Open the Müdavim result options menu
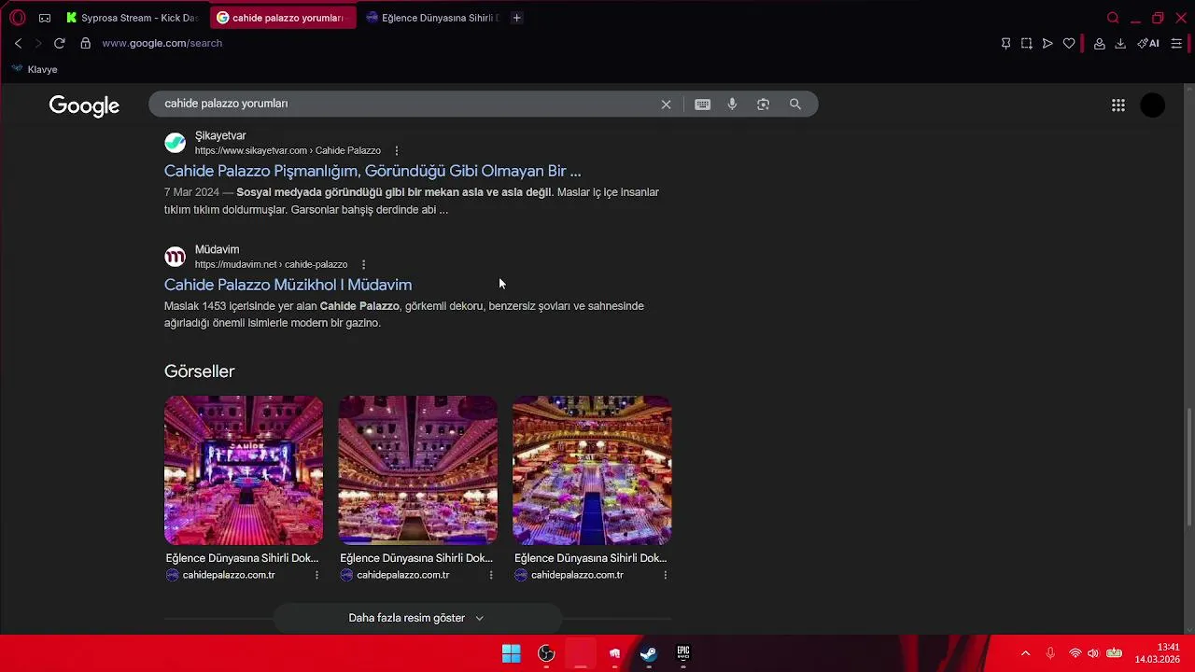The height and width of the screenshot is (672, 1195). click(363, 264)
